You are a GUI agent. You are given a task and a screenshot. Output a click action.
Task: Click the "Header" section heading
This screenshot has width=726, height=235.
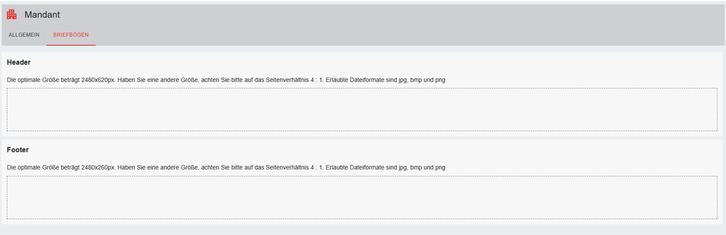coord(19,63)
